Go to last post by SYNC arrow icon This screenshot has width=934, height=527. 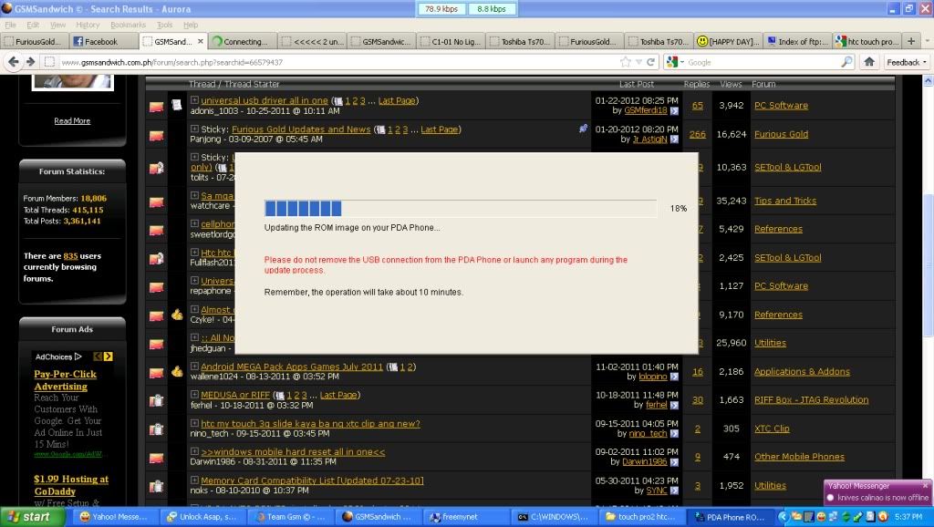pos(674,491)
